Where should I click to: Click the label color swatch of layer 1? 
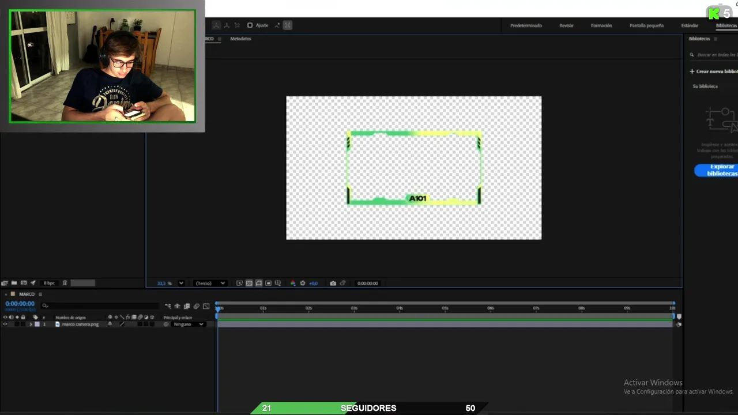click(x=37, y=324)
